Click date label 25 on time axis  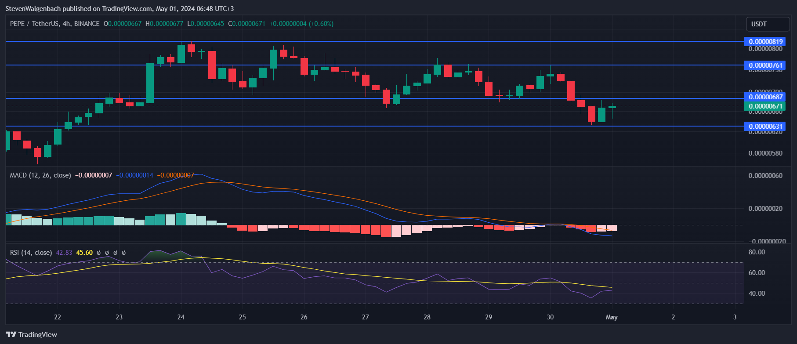pyautogui.click(x=243, y=317)
